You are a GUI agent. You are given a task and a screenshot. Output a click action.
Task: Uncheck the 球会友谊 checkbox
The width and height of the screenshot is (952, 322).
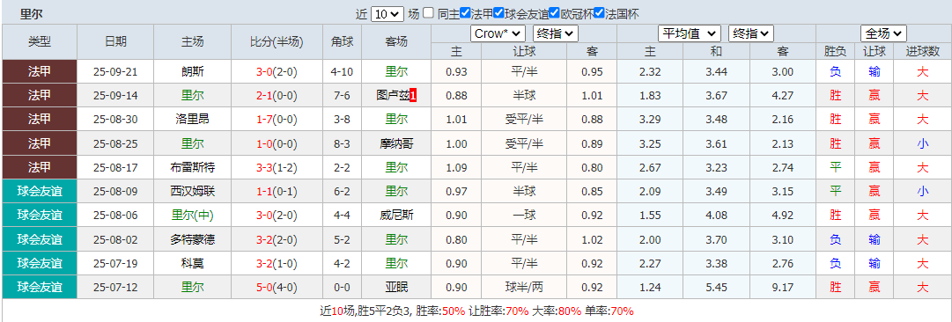click(499, 13)
